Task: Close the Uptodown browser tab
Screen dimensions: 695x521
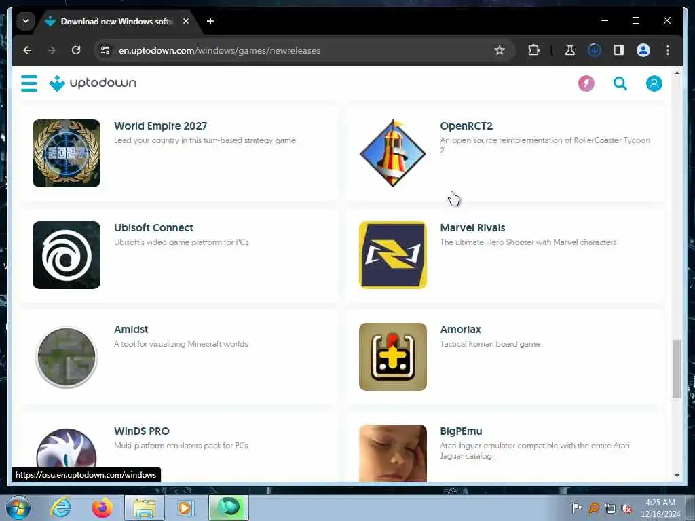Action: coord(186,21)
